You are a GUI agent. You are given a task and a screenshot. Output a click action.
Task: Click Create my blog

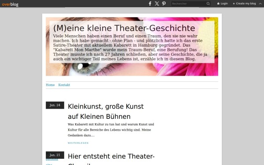coord(244,4)
